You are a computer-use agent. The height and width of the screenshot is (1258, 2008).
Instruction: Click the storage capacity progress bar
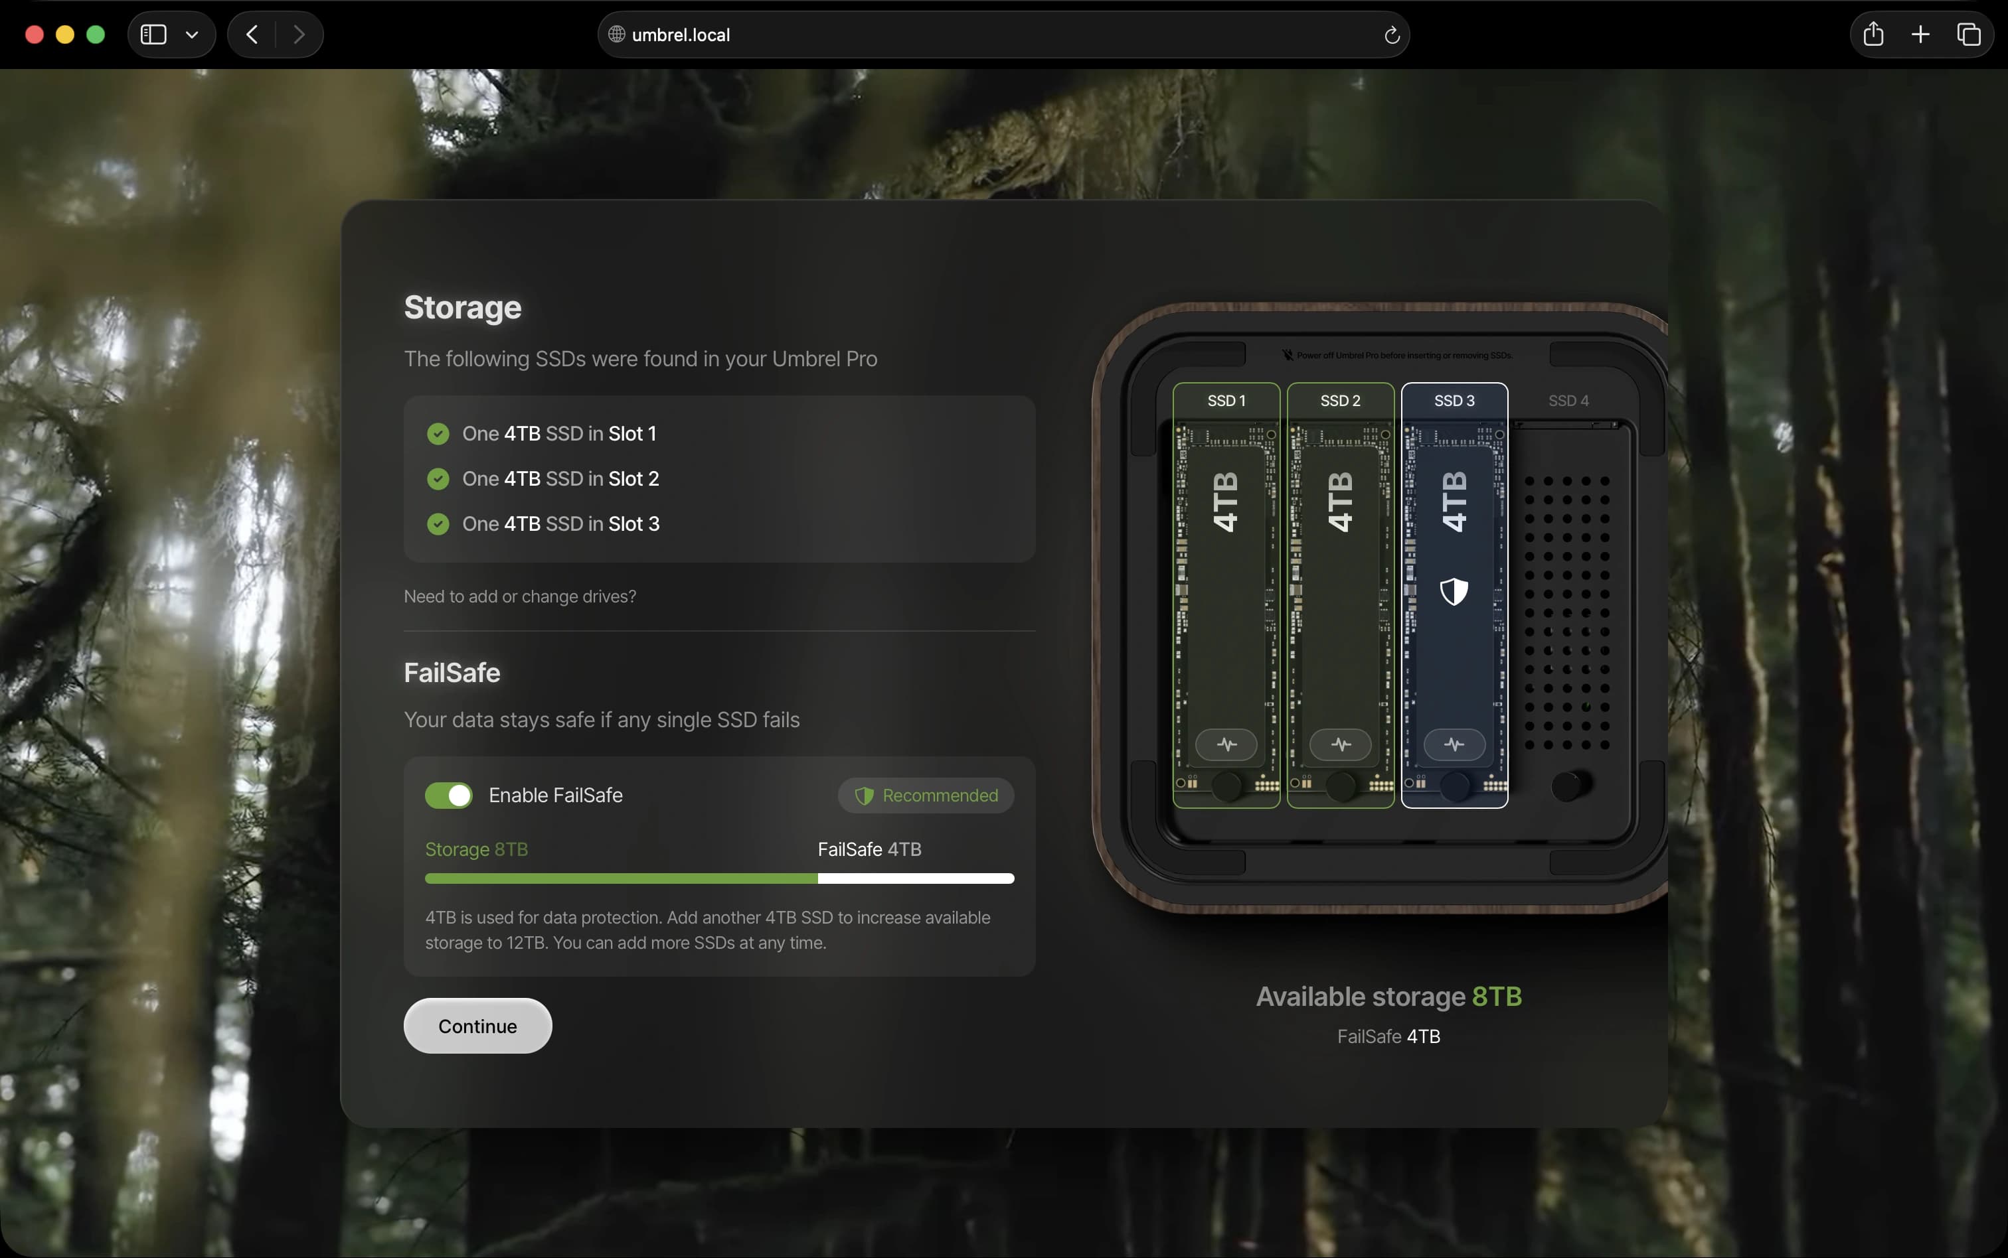click(x=719, y=878)
